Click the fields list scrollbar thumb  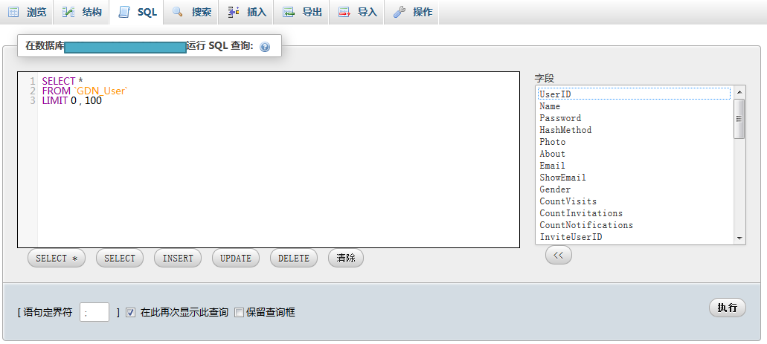739,119
